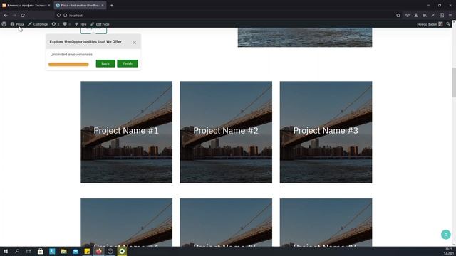Bookmark this page with the star icon
The image size is (456, 256).
(398, 15)
